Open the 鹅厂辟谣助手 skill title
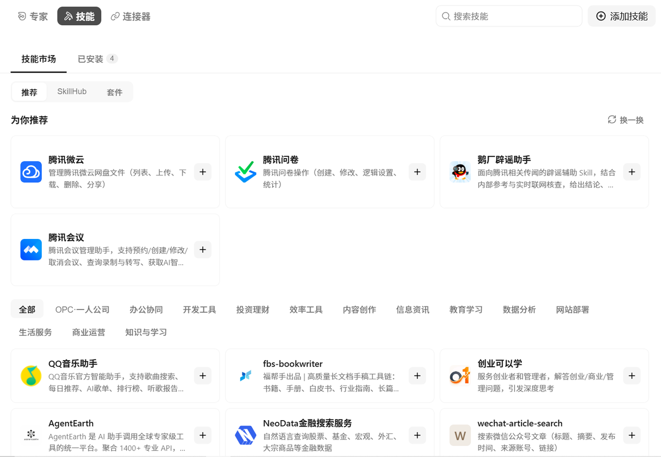 click(x=504, y=160)
